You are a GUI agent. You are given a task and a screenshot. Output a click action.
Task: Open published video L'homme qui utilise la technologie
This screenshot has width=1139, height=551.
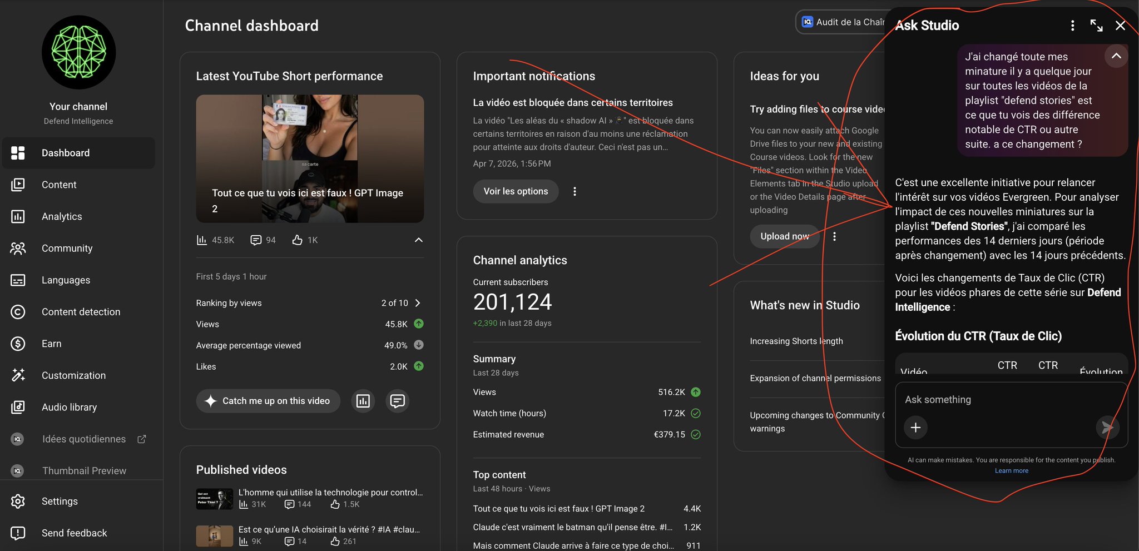pos(330,493)
